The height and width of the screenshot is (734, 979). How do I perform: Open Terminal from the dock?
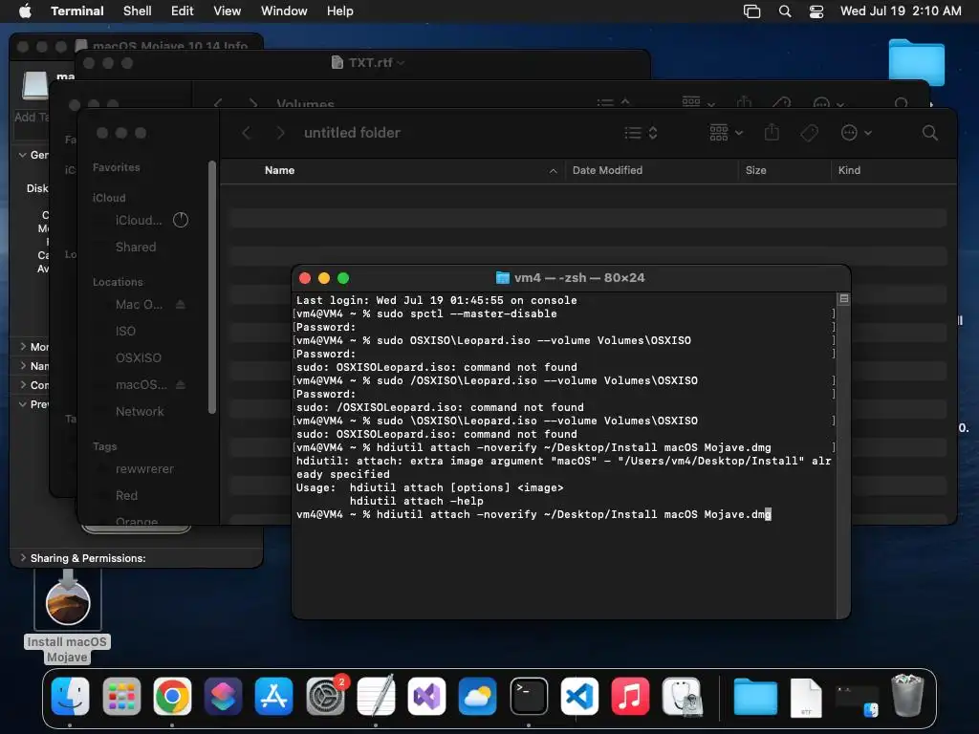(x=529, y=696)
